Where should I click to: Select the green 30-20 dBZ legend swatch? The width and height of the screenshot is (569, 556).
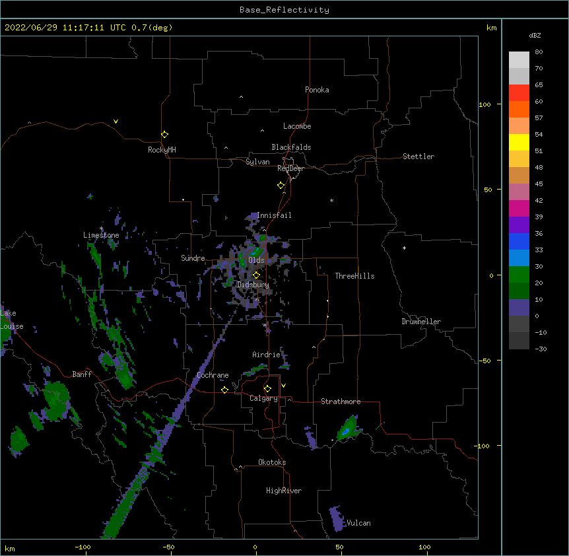(x=519, y=275)
